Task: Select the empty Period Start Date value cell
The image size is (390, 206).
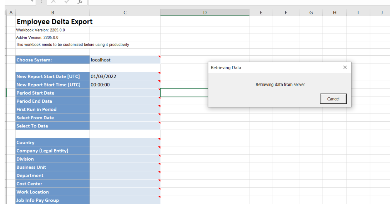Action: click(125, 93)
